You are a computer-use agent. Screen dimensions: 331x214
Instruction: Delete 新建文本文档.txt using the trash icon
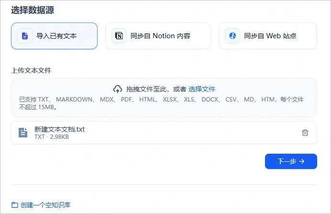305,133
